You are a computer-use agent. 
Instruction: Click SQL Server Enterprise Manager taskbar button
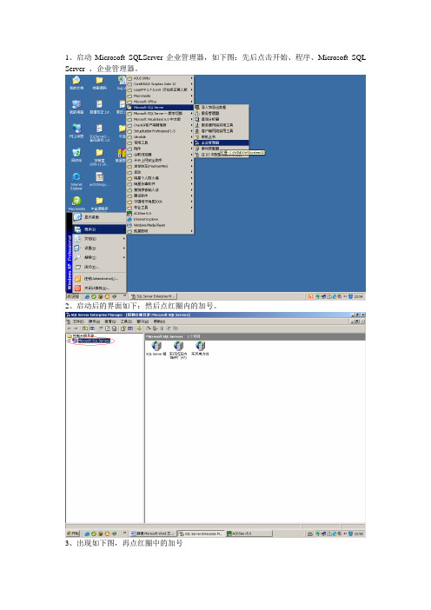201,534
